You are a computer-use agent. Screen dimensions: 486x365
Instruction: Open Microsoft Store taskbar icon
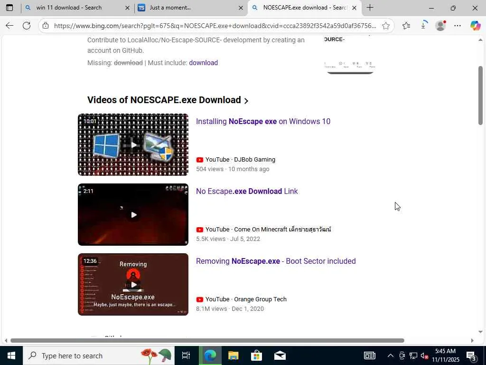pos(256,355)
